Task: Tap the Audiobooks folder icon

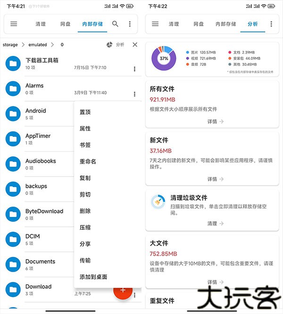Action: coord(13,164)
